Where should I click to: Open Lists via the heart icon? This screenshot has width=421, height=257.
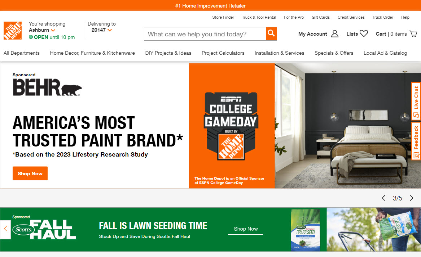(364, 34)
